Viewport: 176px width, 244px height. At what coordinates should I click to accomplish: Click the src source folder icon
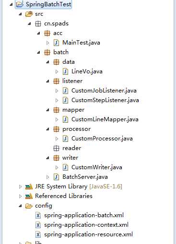pos(29,14)
